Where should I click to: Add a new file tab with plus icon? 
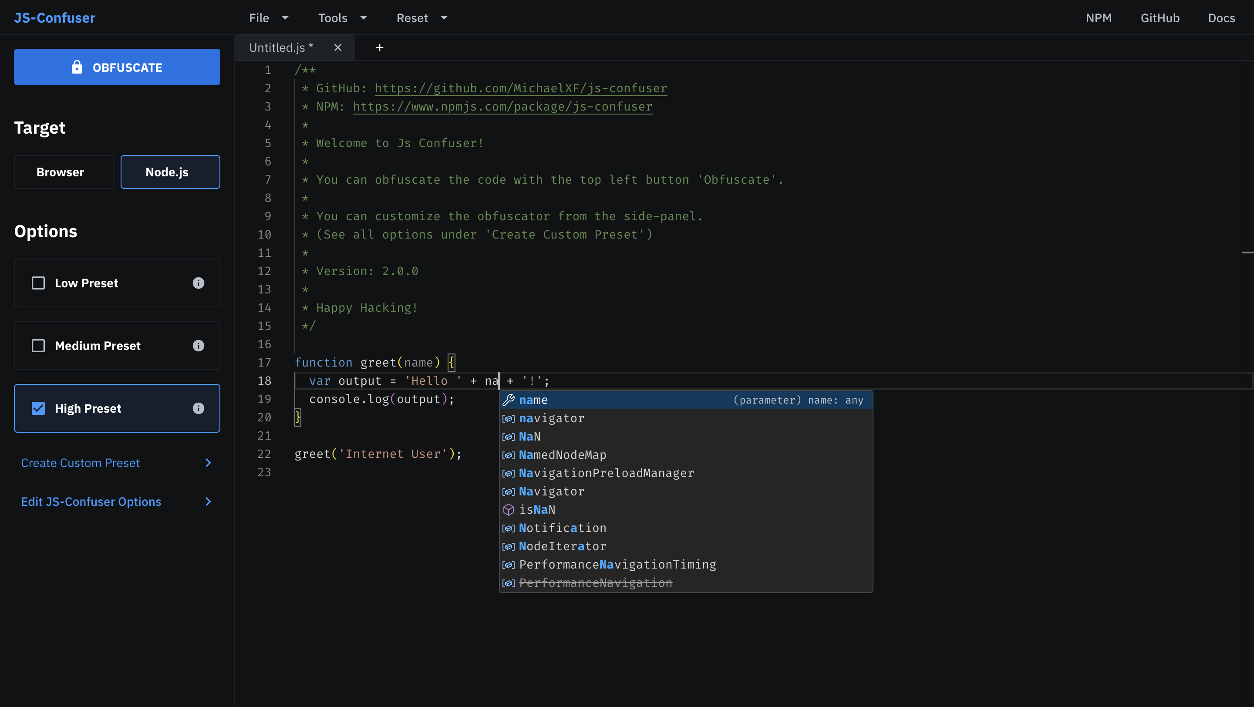pos(380,48)
